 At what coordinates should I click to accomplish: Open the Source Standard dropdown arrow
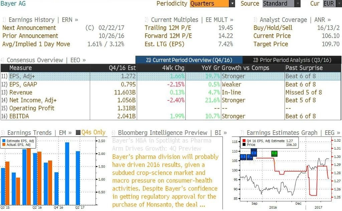coord(298,4)
